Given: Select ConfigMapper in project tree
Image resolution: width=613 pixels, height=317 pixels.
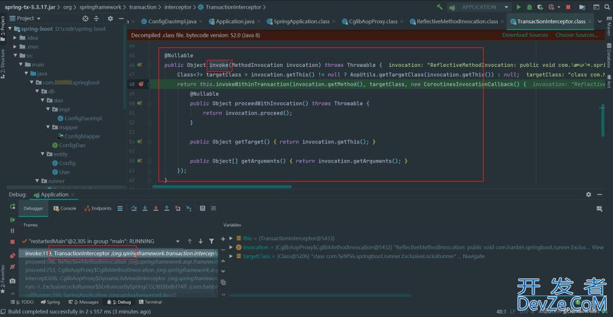Looking at the screenshot, I should pyautogui.click(x=78, y=136).
